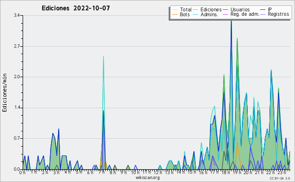The height and width of the screenshot is (182, 295).
Task: Click the 2.7 y-axis value
Action: [17, 46]
